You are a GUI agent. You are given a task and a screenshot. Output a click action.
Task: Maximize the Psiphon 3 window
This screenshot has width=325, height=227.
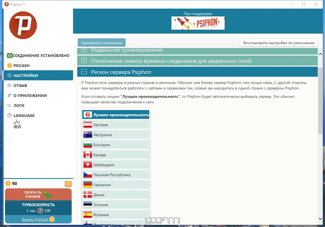pos(304,4)
